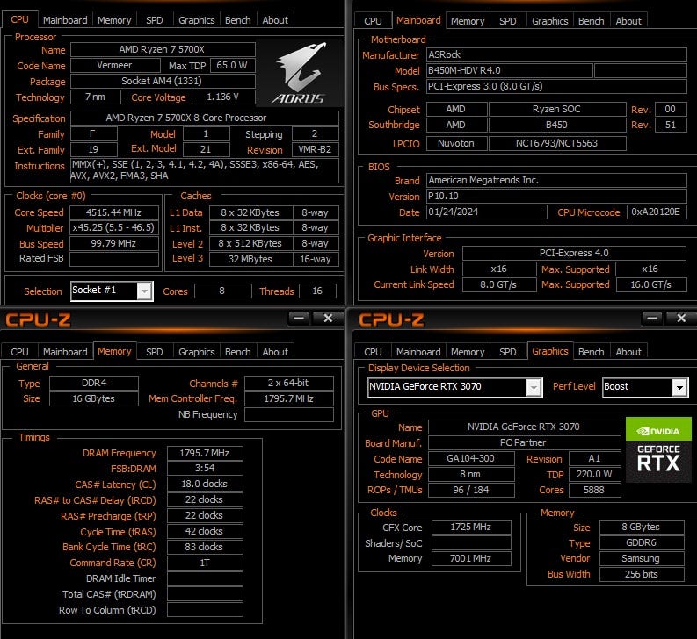
Task: Select Mainboard tab in top-right window
Action: click(418, 20)
